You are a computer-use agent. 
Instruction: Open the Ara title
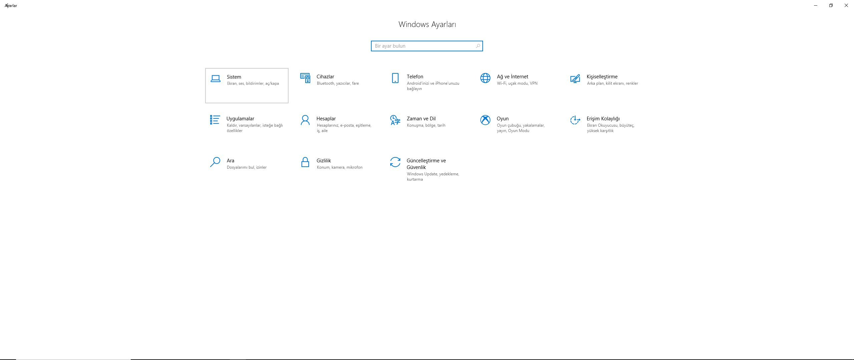(231, 161)
